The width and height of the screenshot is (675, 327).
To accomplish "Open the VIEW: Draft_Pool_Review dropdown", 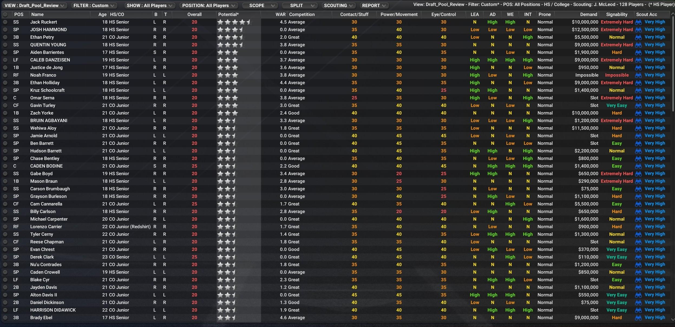I will pos(35,5).
